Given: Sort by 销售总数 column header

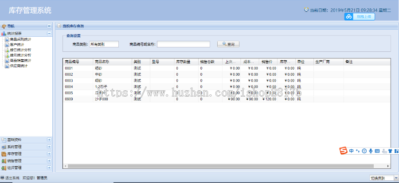Looking at the screenshot, I should click(210, 62).
